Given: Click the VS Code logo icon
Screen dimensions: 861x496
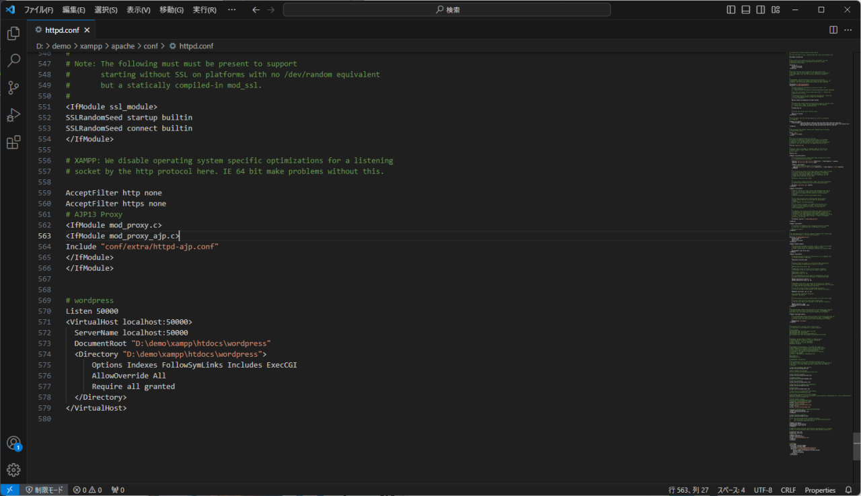Looking at the screenshot, I should (x=10, y=10).
